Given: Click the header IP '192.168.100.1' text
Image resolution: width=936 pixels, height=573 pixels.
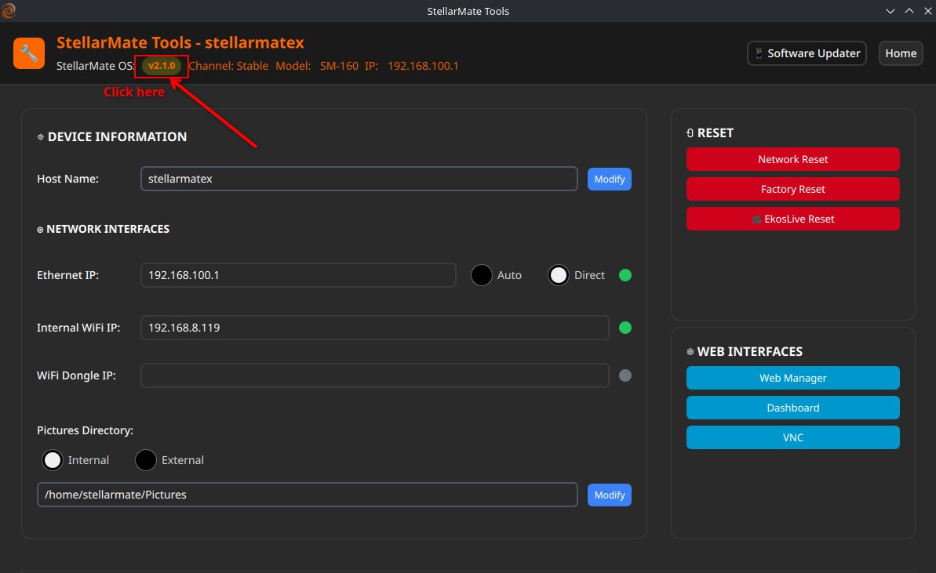Looking at the screenshot, I should coord(423,66).
